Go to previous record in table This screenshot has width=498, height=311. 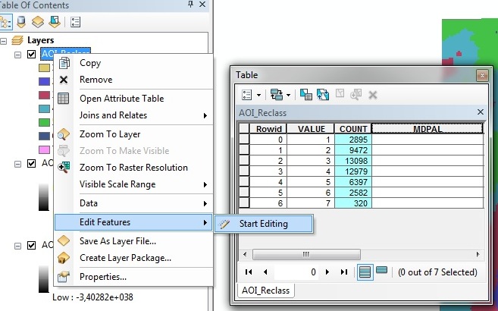(265, 272)
